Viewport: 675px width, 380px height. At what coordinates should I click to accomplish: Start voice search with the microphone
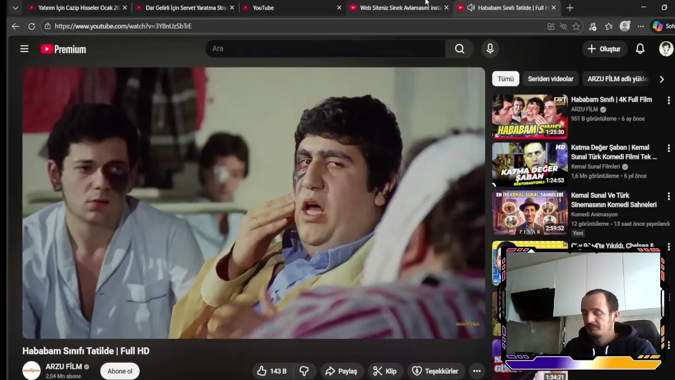click(490, 49)
